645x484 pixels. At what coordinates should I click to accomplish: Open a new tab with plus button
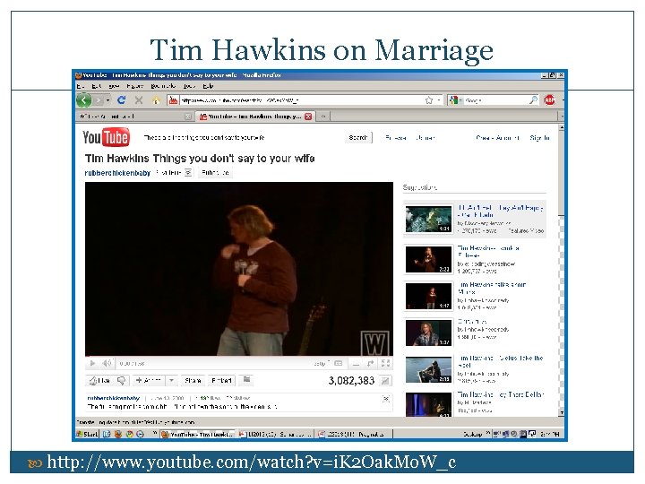pos(323,117)
